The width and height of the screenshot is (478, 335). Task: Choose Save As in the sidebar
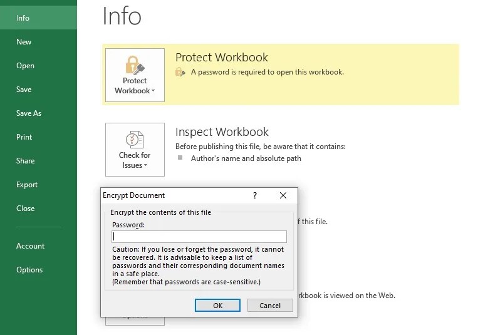click(x=38, y=113)
